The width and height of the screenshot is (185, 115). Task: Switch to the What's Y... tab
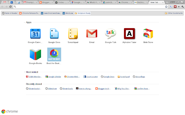point(94,2)
